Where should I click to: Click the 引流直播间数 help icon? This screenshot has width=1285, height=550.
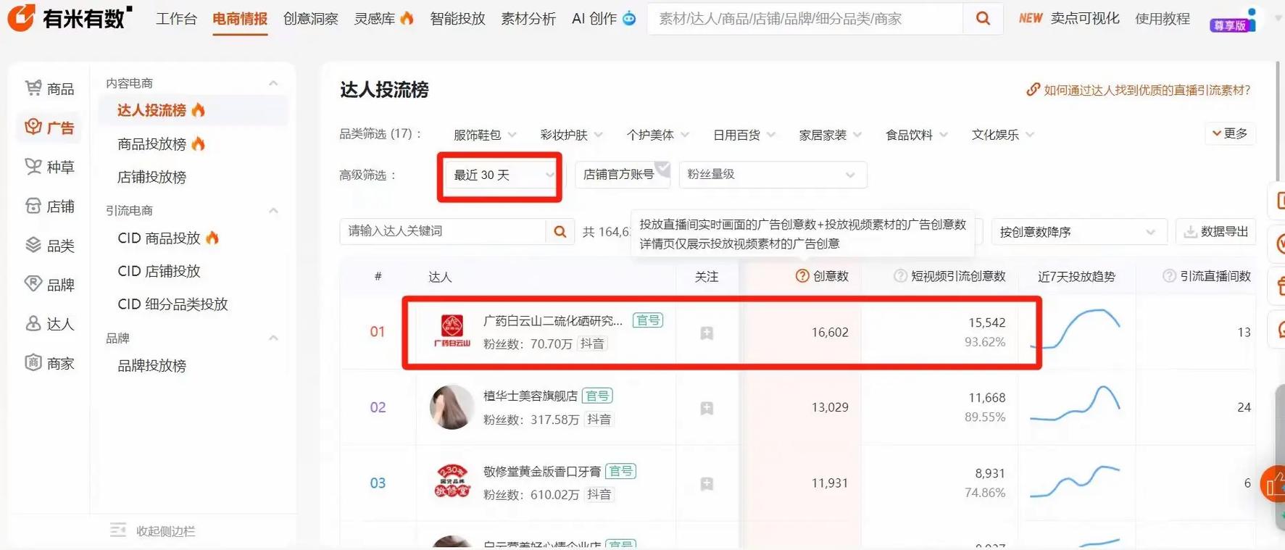[1169, 276]
